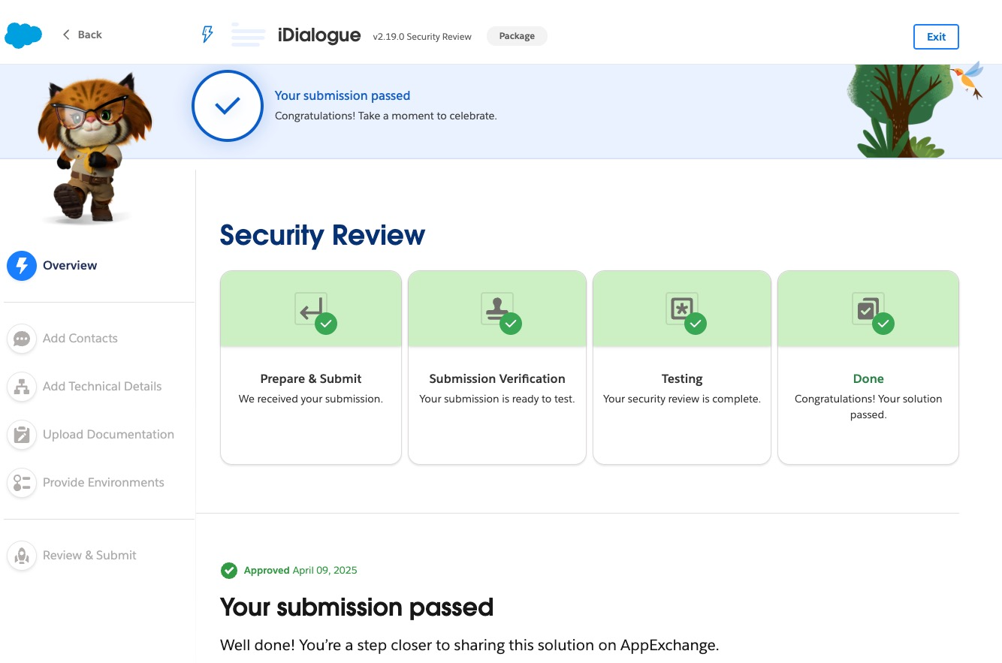Click the Add Technical Details hierarchy icon
The image size is (1002, 663).
[22, 387]
